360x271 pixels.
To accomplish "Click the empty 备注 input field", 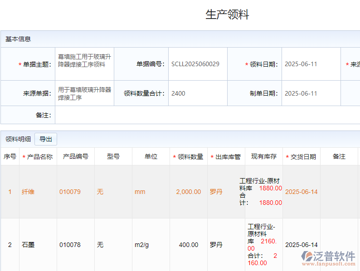I will pos(204,115).
